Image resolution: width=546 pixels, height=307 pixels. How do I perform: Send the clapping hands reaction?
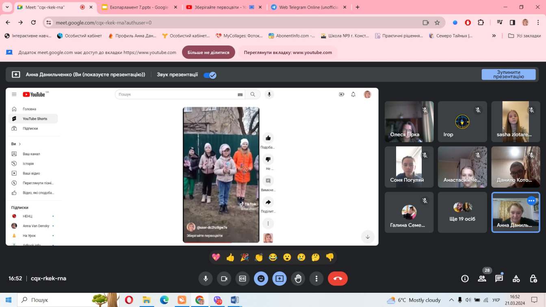tap(259, 257)
